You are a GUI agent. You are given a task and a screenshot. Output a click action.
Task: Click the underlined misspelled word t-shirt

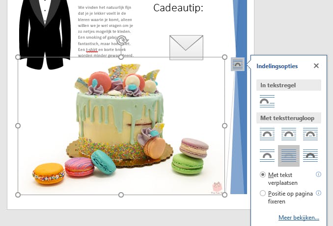tap(92, 50)
